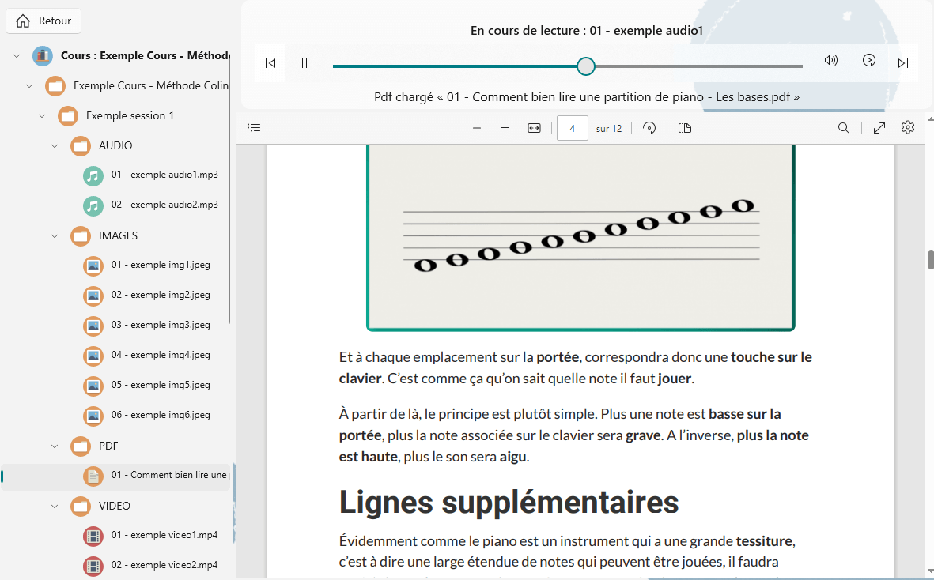Image resolution: width=934 pixels, height=580 pixels.
Task: Pause the audio playback
Action: point(304,63)
